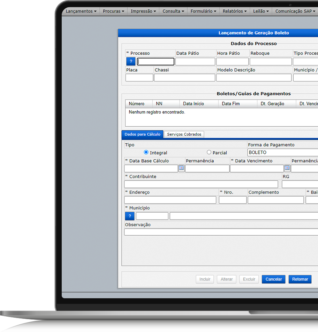
Task: Click the Retornar button
Action: 300,279
